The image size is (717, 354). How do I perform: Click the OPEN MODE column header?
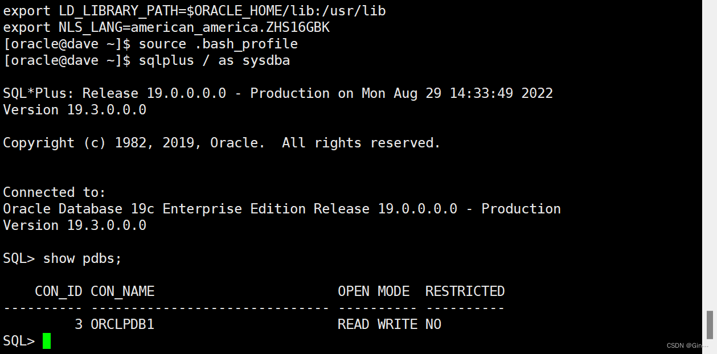point(374,291)
